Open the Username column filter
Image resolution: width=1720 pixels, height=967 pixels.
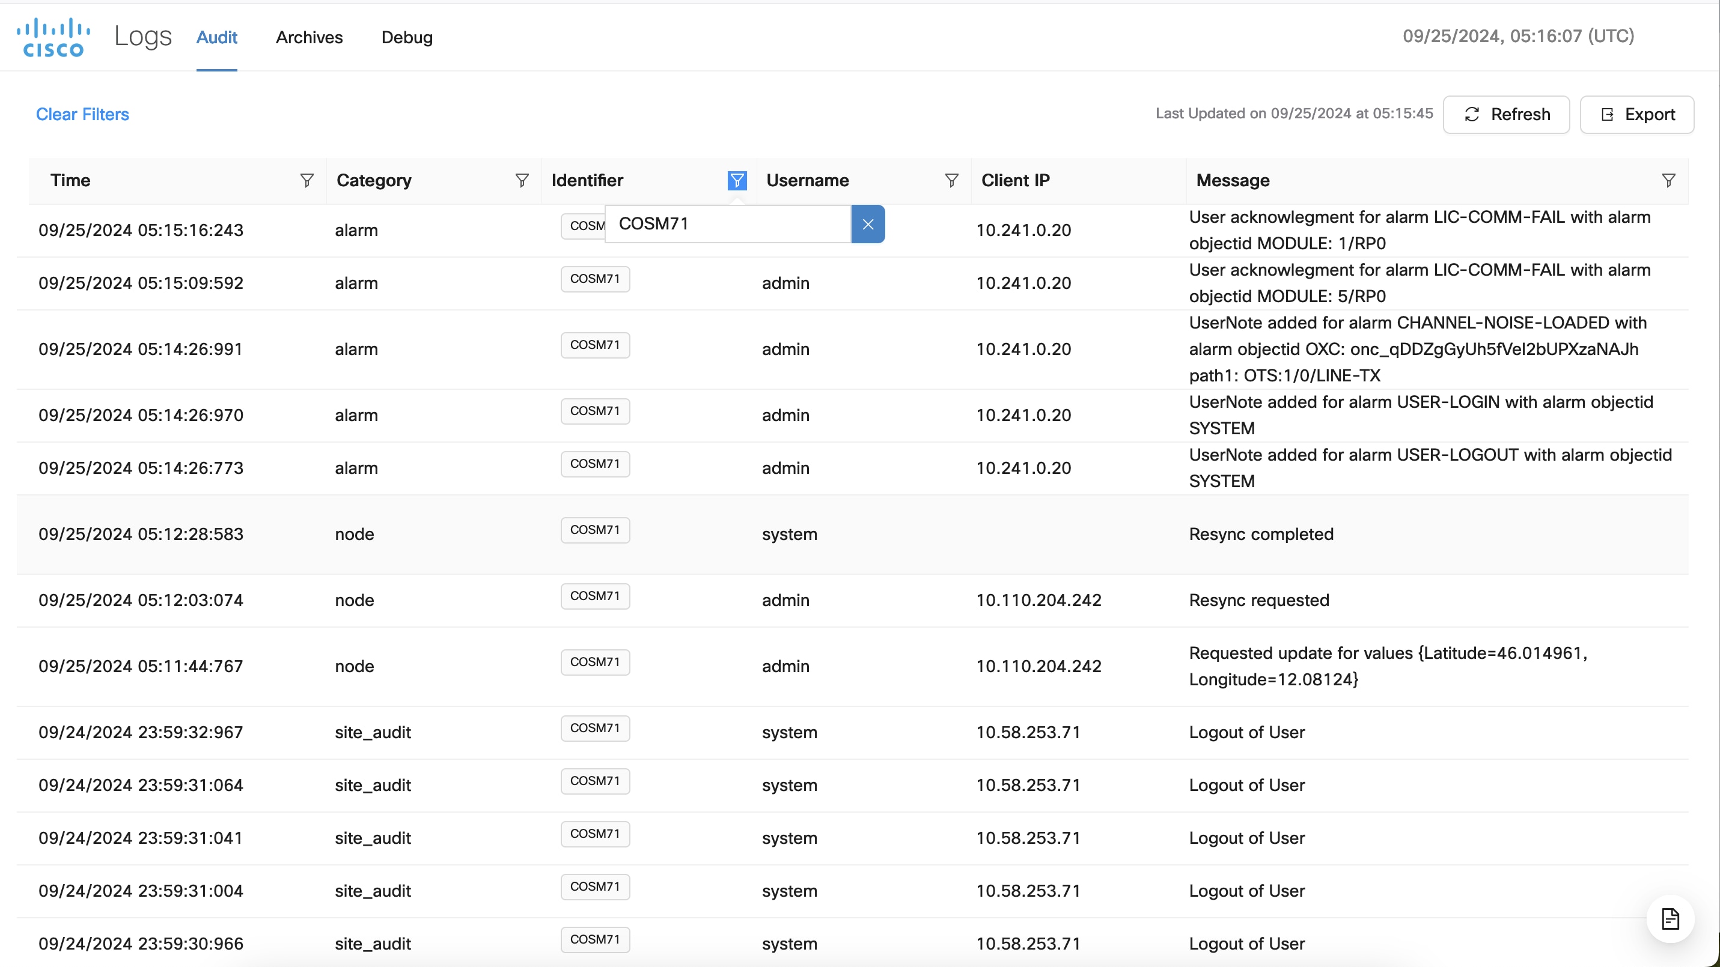pyautogui.click(x=951, y=180)
